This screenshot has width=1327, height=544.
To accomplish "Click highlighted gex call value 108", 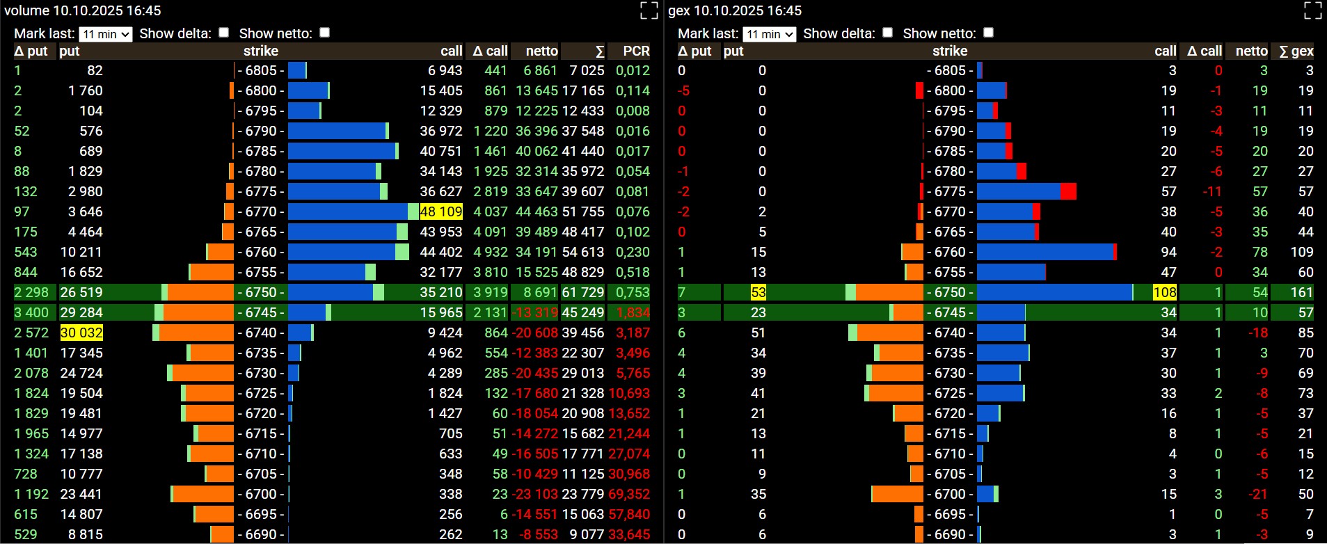I will 1164,292.
